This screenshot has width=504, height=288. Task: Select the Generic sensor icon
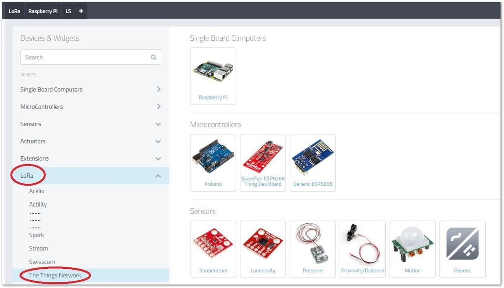tap(462, 243)
